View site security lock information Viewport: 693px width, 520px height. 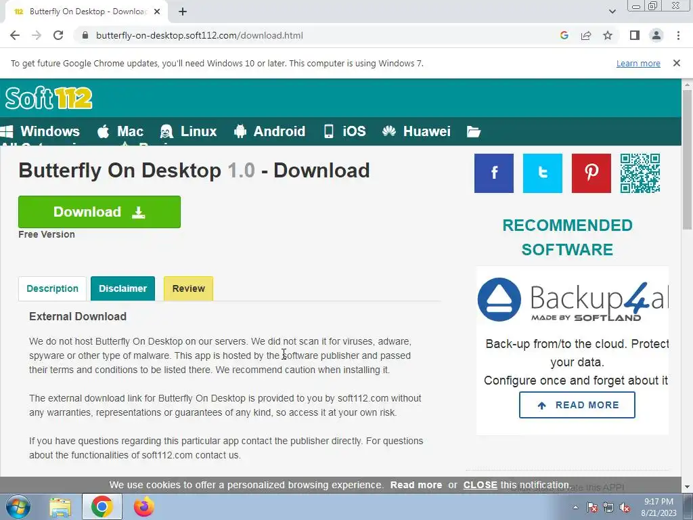pyautogui.click(x=85, y=35)
